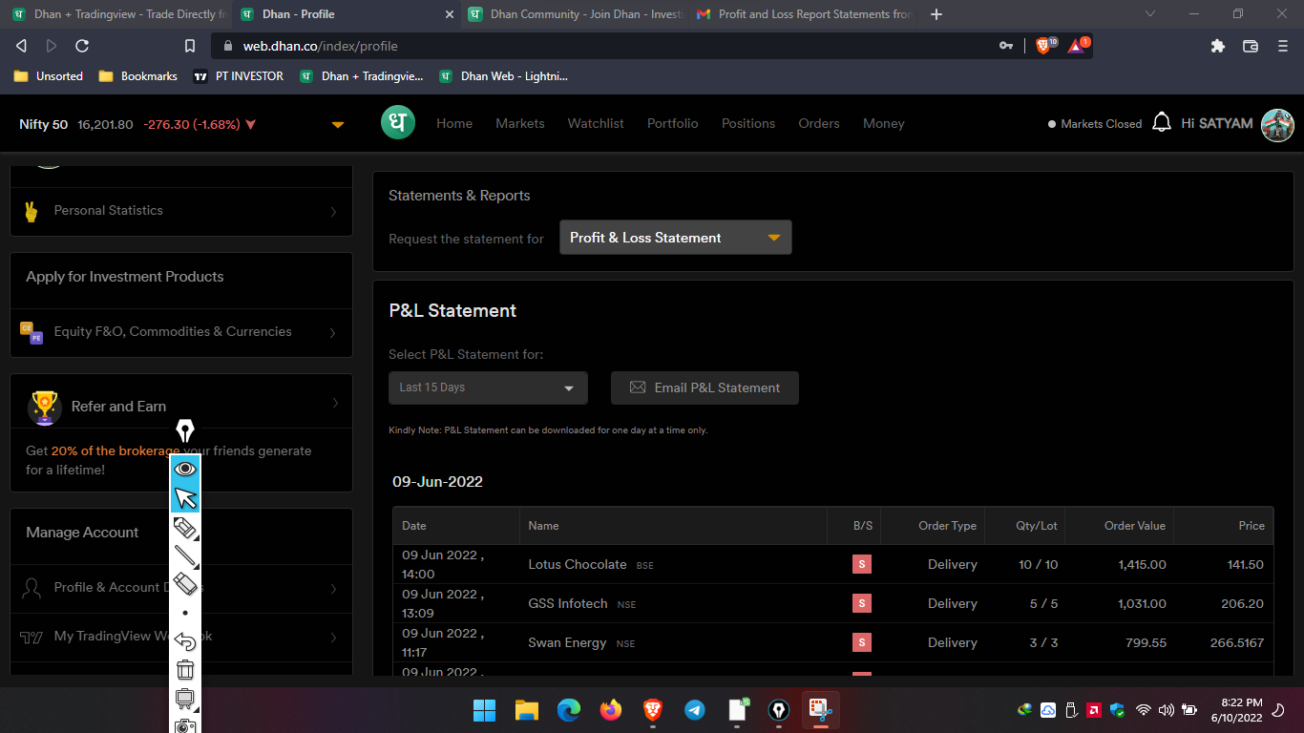Viewport: 1304px width, 733px height.
Task: Expand the Nifty 50 index dropdown arrow
Action: 338,125
